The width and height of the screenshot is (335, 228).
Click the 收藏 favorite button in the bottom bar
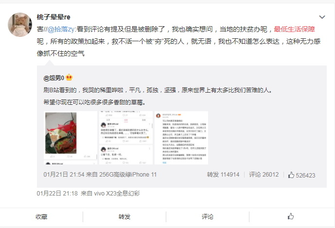41,217
